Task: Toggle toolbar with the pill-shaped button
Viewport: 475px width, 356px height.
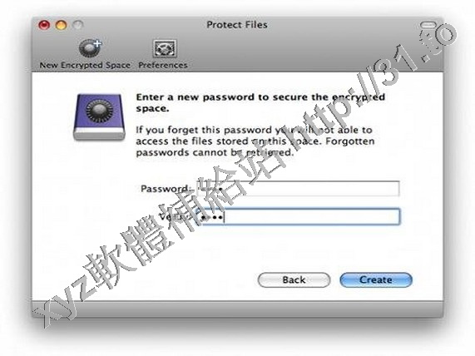Action: (428, 25)
